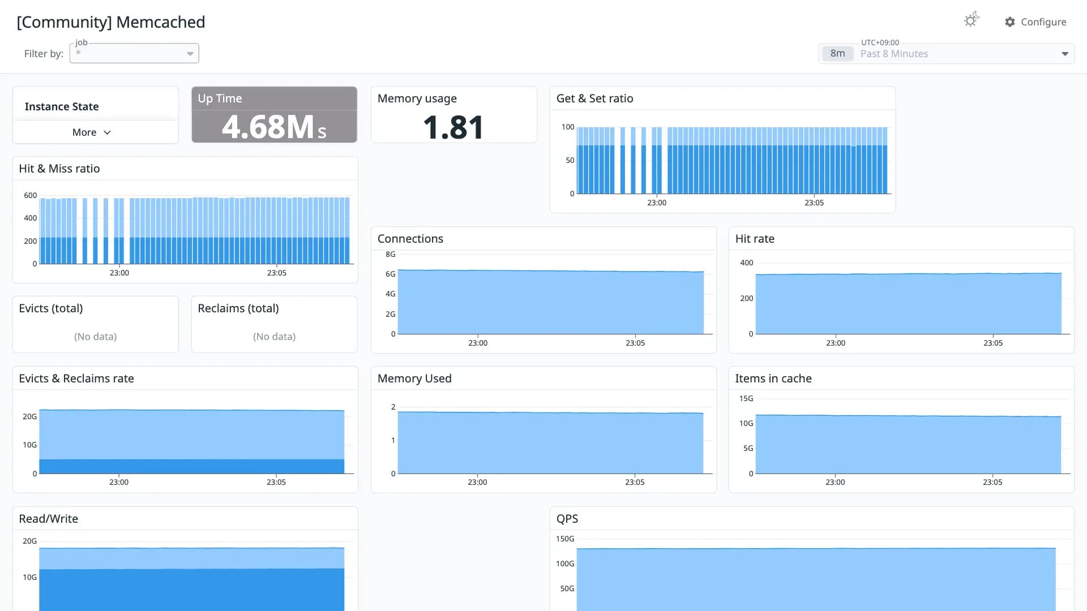Toggle the light/dark theme sun icon
Screen dimensions: 1087x611
pyautogui.click(x=972, y=20)
